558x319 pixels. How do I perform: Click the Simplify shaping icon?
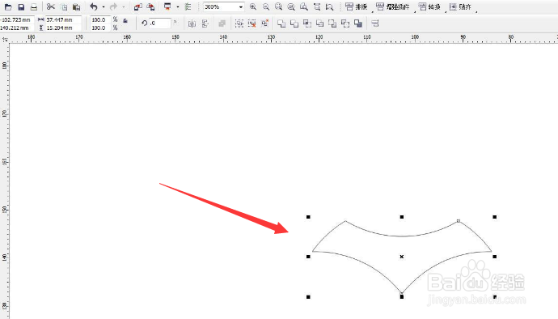(x=320, y=23)
